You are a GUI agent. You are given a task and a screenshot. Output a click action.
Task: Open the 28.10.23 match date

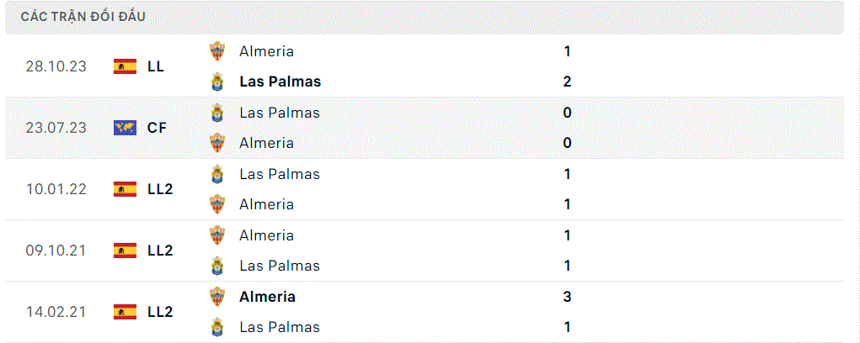(x=56, y=66)
